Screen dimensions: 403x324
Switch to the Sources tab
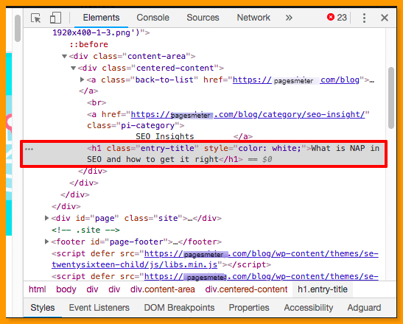click(x=203, y=18)
